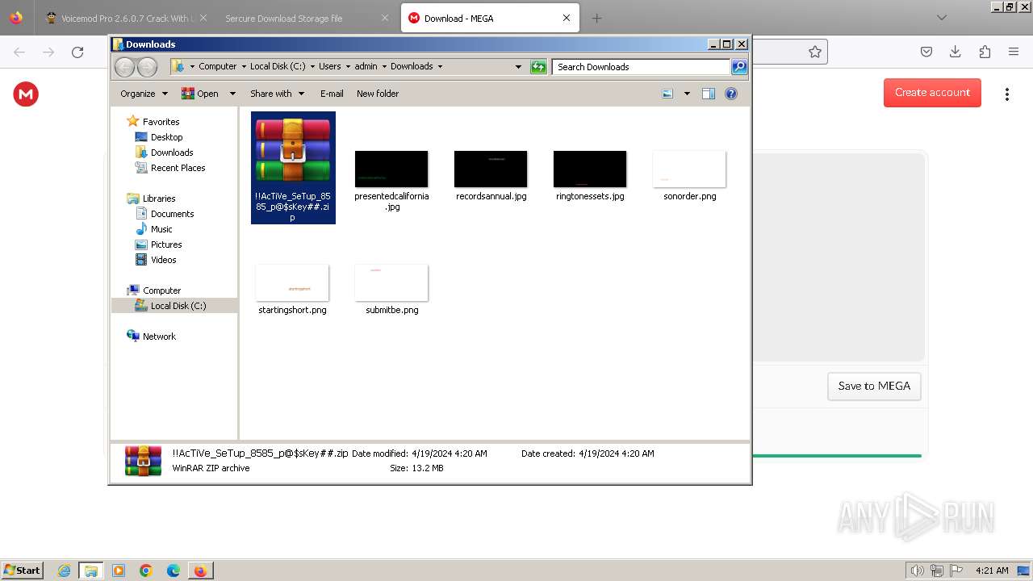Click Create account on MEGA
The image size is (1033, 581).
[932, 92]
